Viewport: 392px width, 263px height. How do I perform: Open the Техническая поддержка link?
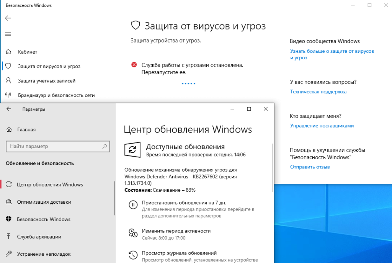[318, 92]
